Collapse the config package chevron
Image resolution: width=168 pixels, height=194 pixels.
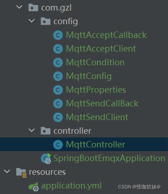31,21
